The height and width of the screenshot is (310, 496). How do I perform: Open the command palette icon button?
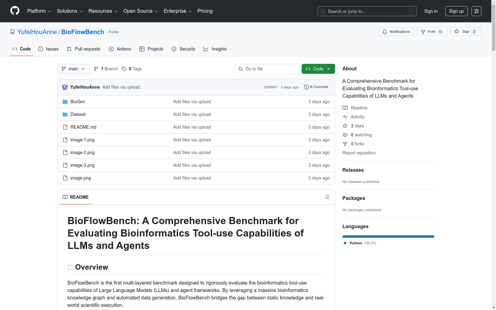click(476, 11)
